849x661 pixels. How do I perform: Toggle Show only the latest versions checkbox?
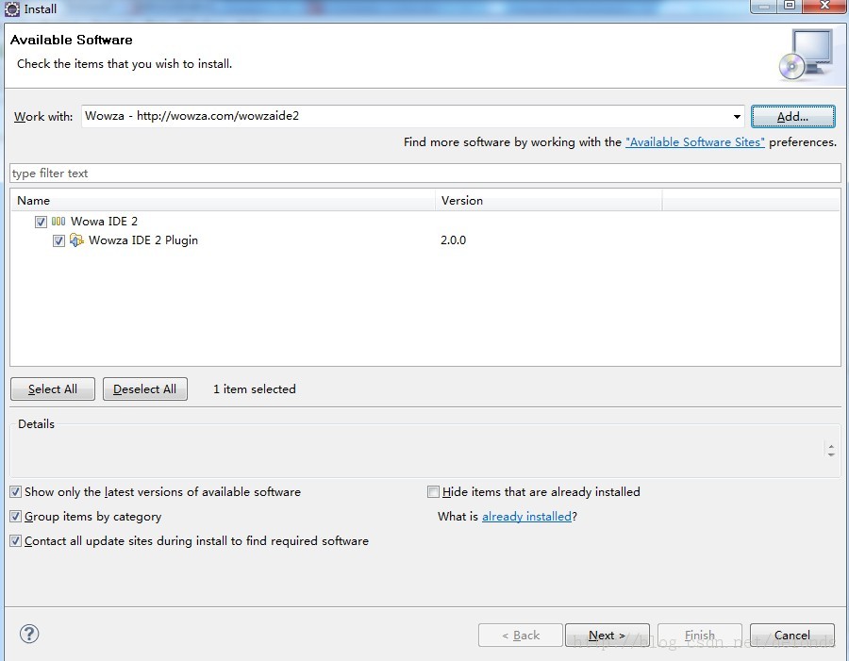[x=16, y=491]
